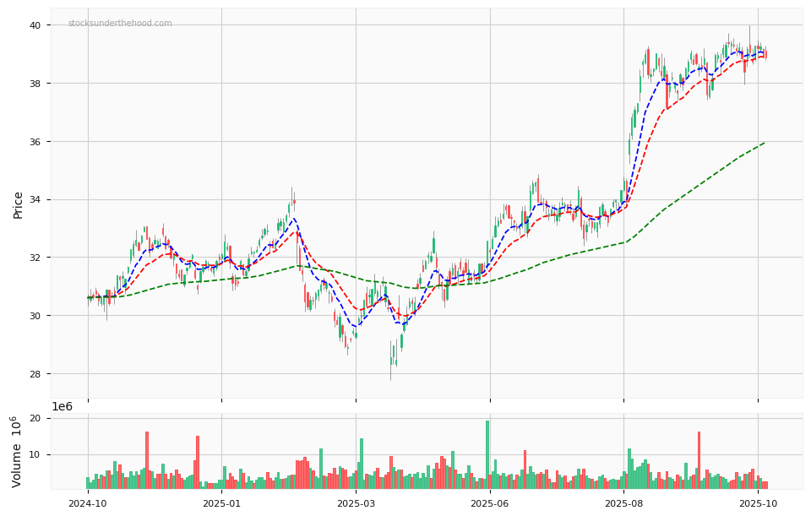Screen dimensions: 811x516
Task: Click the right end of green dashed average line
Action: point(764,143)
